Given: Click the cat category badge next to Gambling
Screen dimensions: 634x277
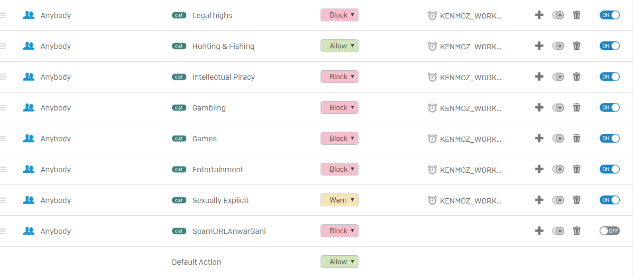Looking at the screenshot, I should (179, 108).
